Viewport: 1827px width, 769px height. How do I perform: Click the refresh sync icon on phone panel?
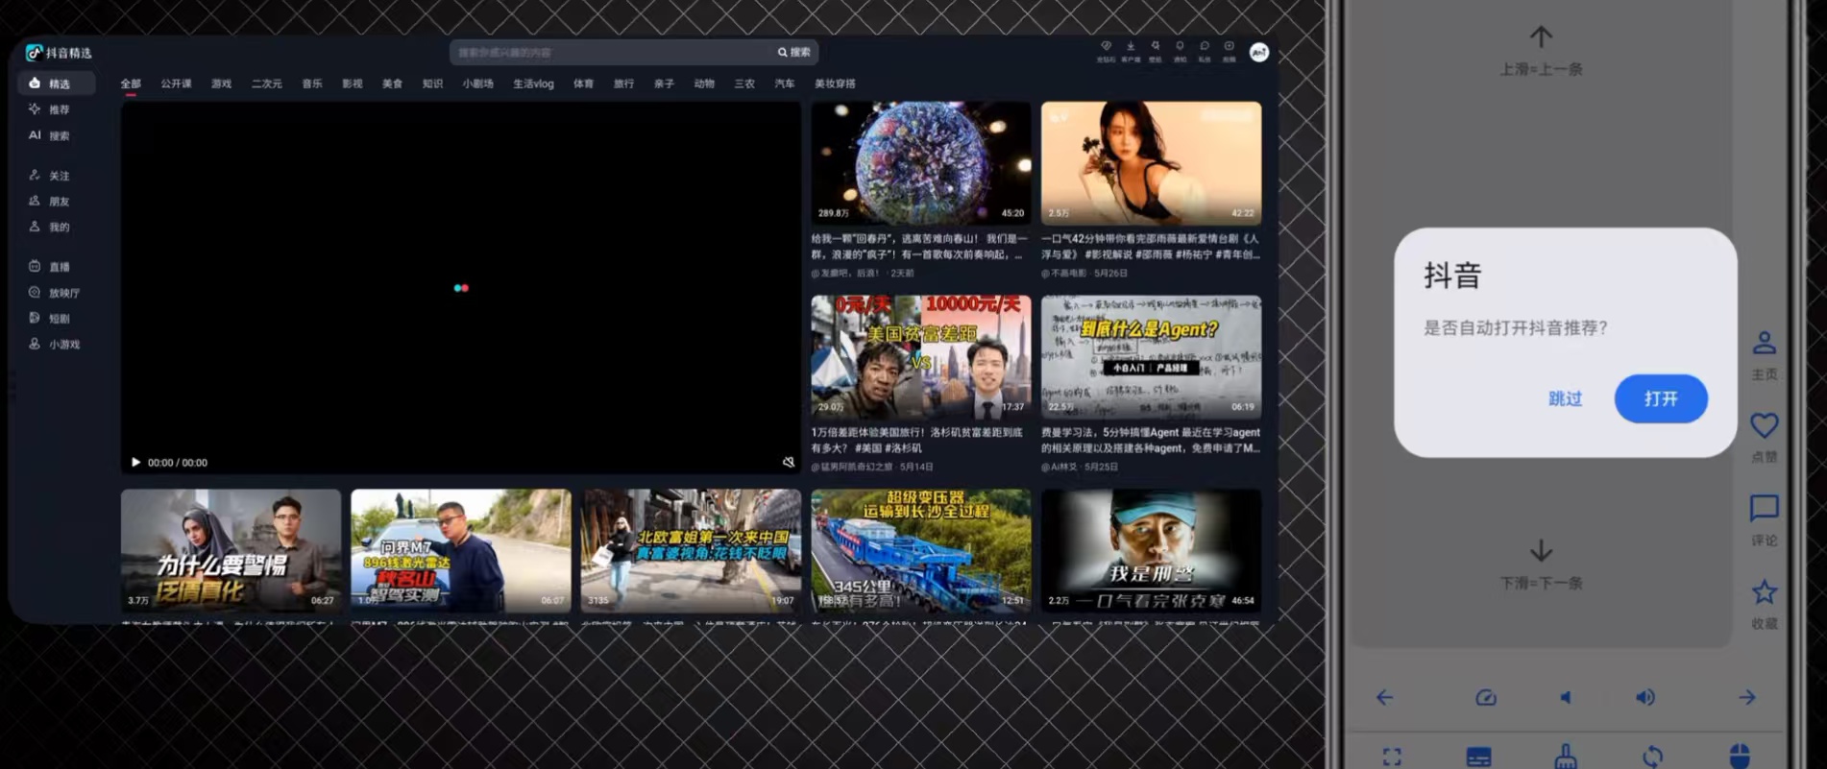(x=1652, y=757)
